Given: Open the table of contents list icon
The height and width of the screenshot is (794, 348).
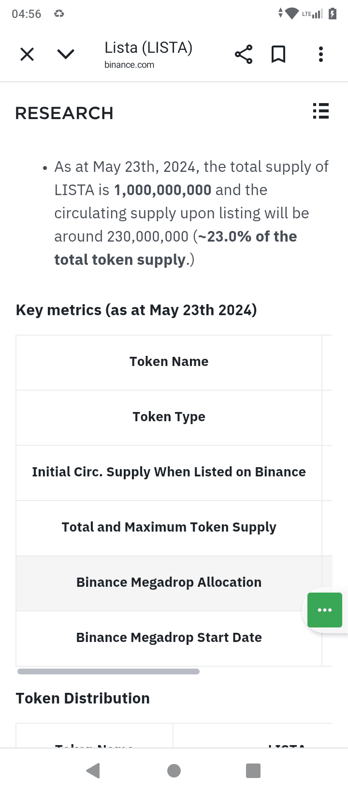Looking at the screenshot, I should click(x=320, y=111).
